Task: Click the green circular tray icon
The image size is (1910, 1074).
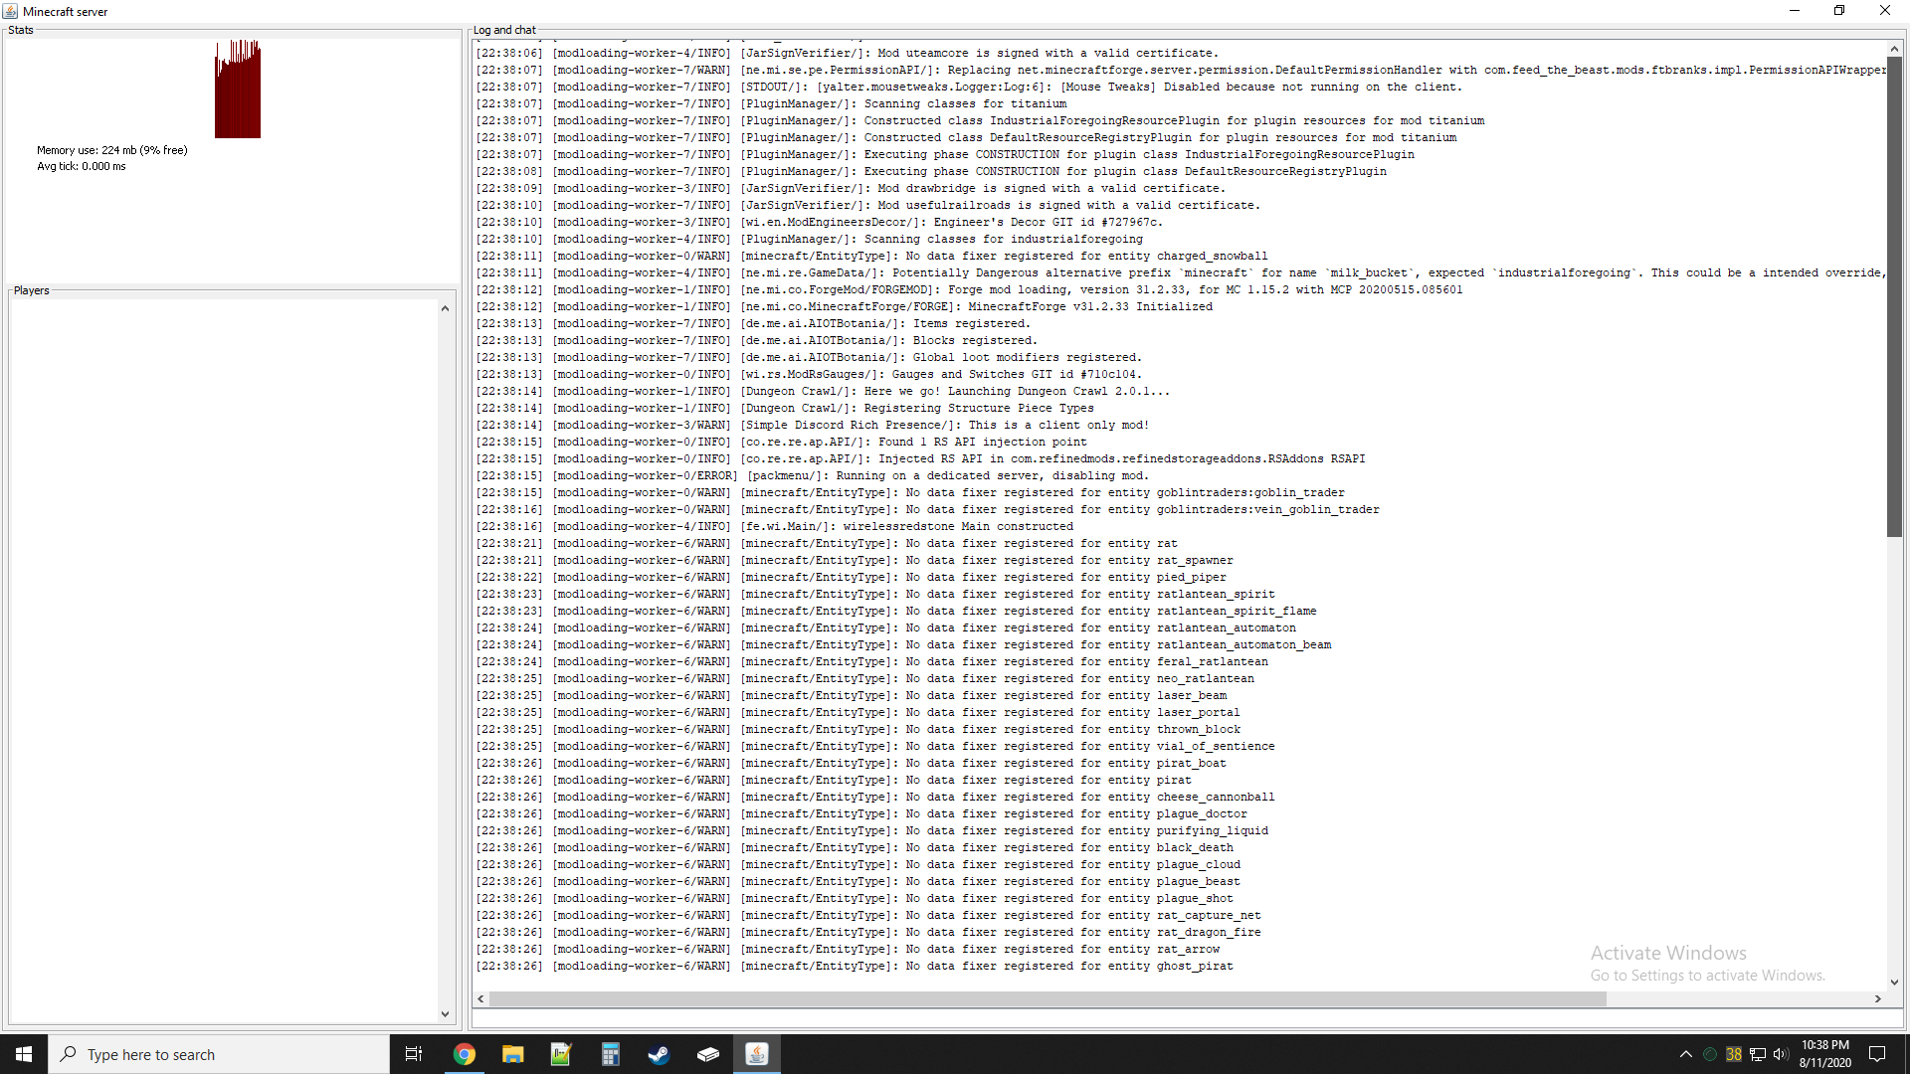Action: pyautogui.click(x=1710, y=1054)
